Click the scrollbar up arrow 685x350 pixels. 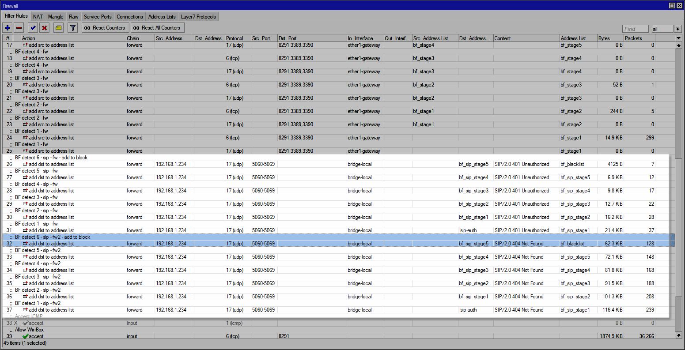679,45
